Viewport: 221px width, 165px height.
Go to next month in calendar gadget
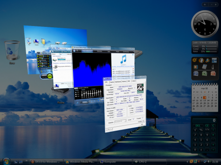216,88
